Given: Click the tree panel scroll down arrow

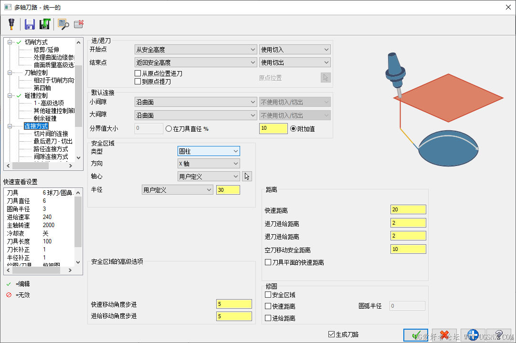Looking at the screenshot, I should pos(78,158).
